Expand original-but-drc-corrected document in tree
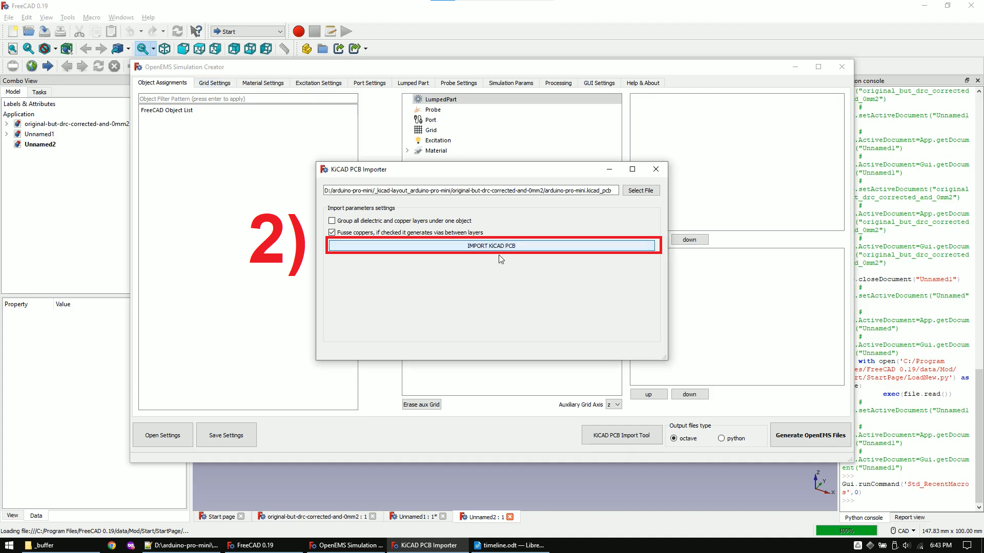 pyautogui.click(x=6, y=124)
